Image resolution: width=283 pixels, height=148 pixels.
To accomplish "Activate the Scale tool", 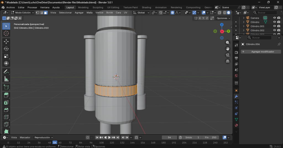I will coord(6,56).
